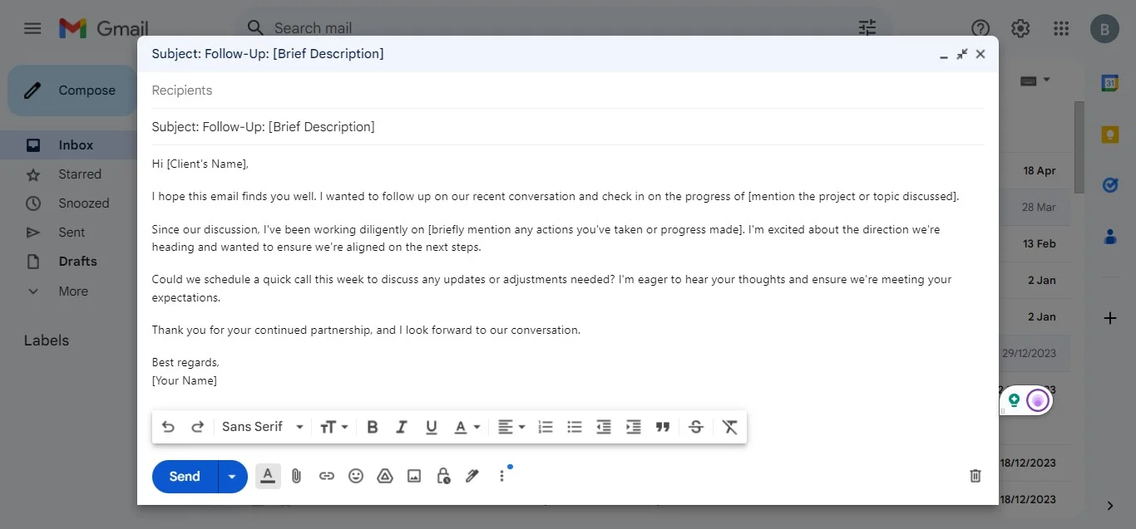The width and height of the screenshot is (1136, 529).
Task: Insert photo icon in compose toolbar
Action: tap(414, 476)
